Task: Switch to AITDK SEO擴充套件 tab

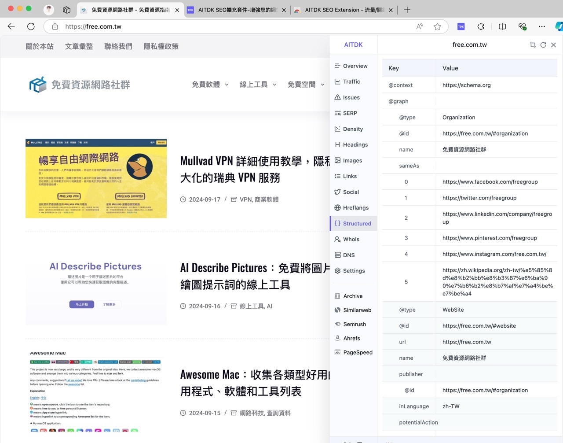Action: 237,10
